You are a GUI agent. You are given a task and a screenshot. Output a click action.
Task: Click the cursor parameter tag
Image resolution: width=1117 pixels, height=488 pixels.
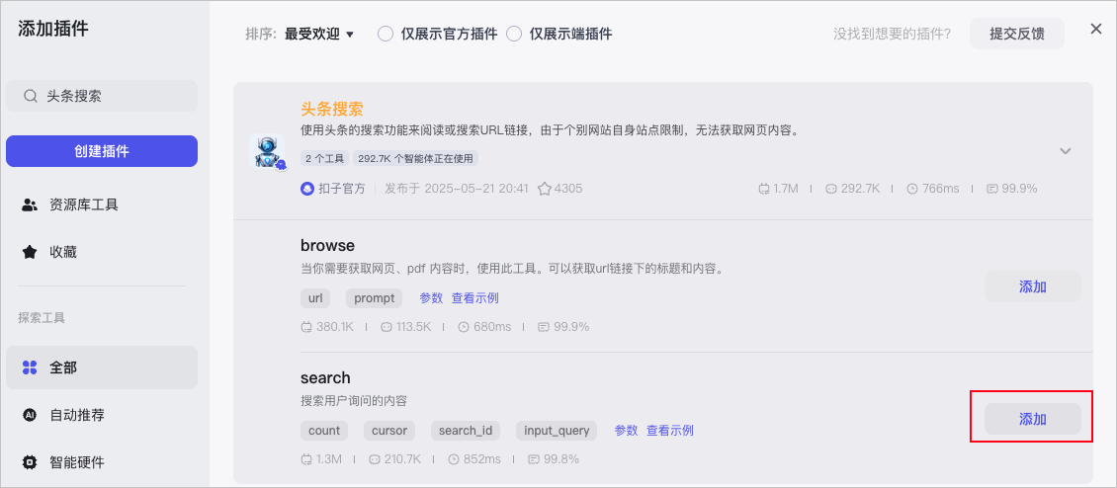click(388, 431)
